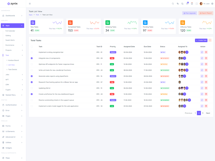
Task: Click edit icon for task SPK - 01
Action: [202, 52]
